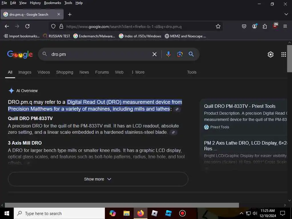Open the tracking protection shield icon
This screenshot has height=219, width=292.
tap(53, 27)
